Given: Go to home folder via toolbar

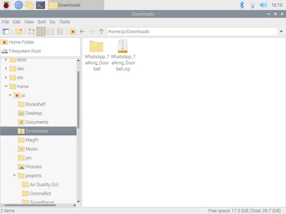Looking at the screenshot, I should pos(73,32).
